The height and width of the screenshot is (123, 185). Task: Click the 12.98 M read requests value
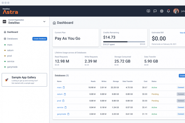pos(62,61)
